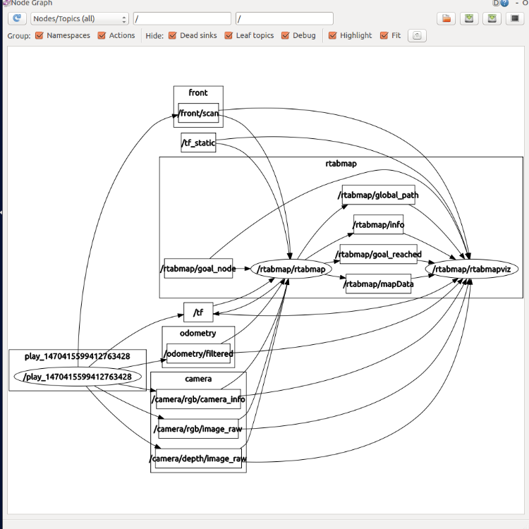This screenshot has width=529, height=529.
Task: Select the /rtabmap/rtabmap node
Action: (291, 269)
